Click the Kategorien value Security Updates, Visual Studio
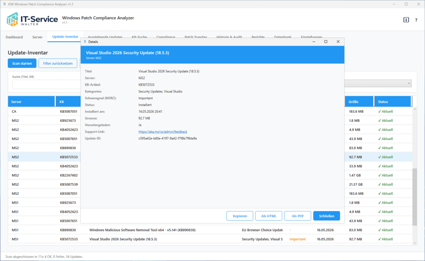 click(160, 91)
